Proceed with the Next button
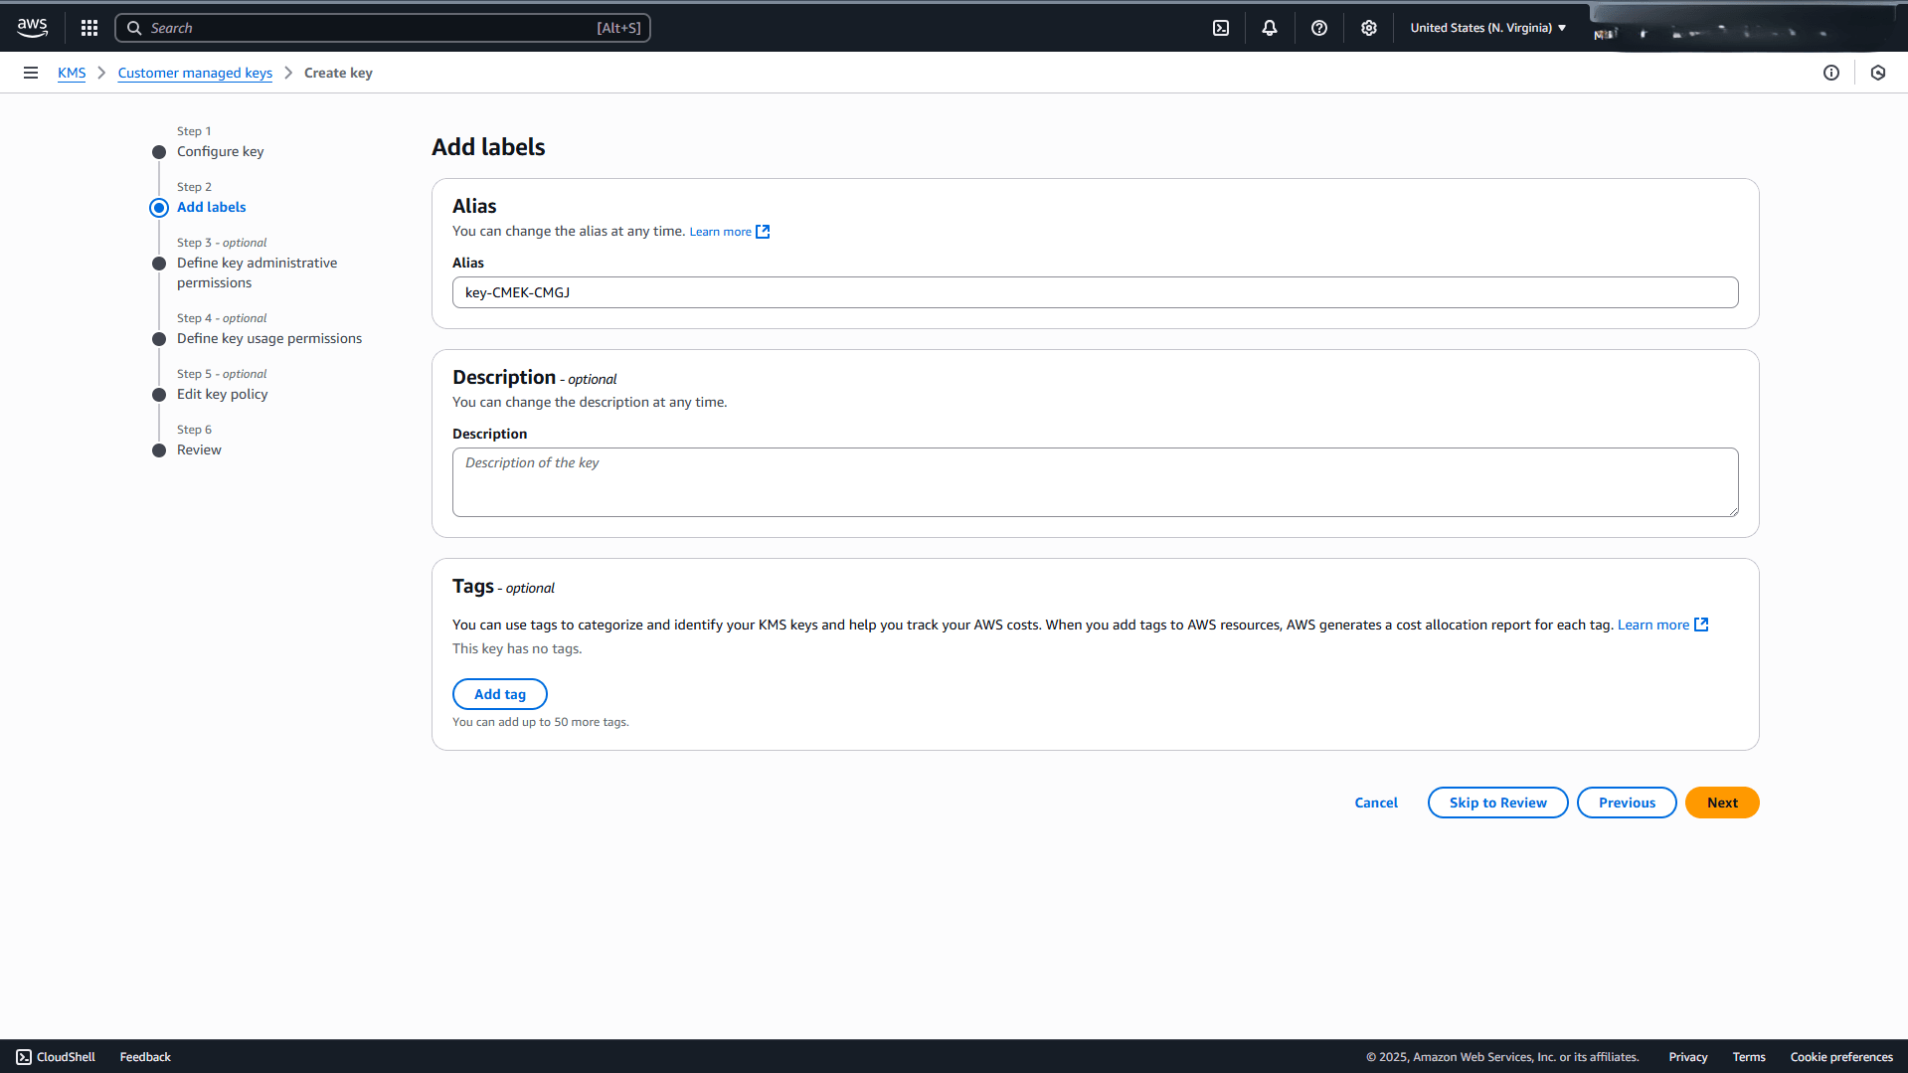 pyautogui.click(x=1721, y=803)
